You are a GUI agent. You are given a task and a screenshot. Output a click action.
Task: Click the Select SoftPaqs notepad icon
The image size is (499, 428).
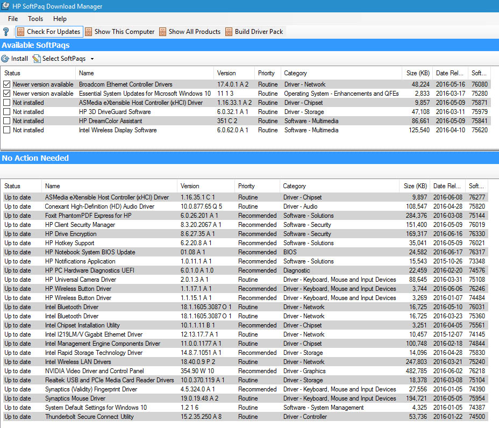click(37, 59)
